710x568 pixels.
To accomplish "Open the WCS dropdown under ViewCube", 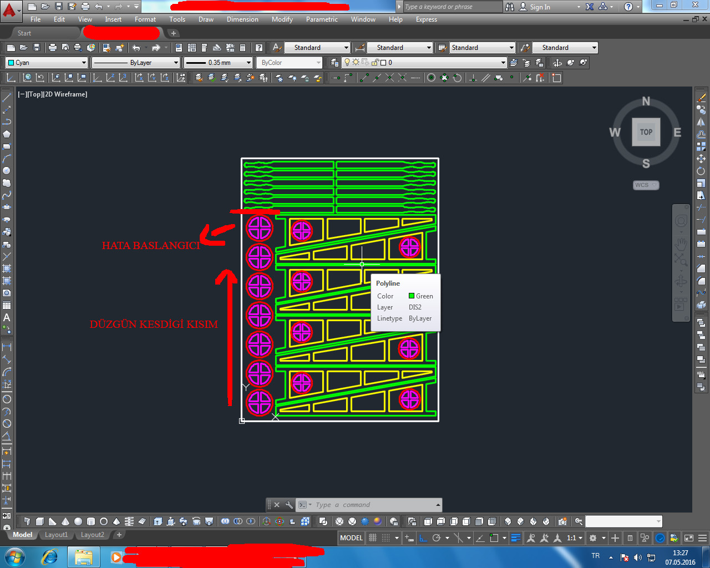I will 646,185.
